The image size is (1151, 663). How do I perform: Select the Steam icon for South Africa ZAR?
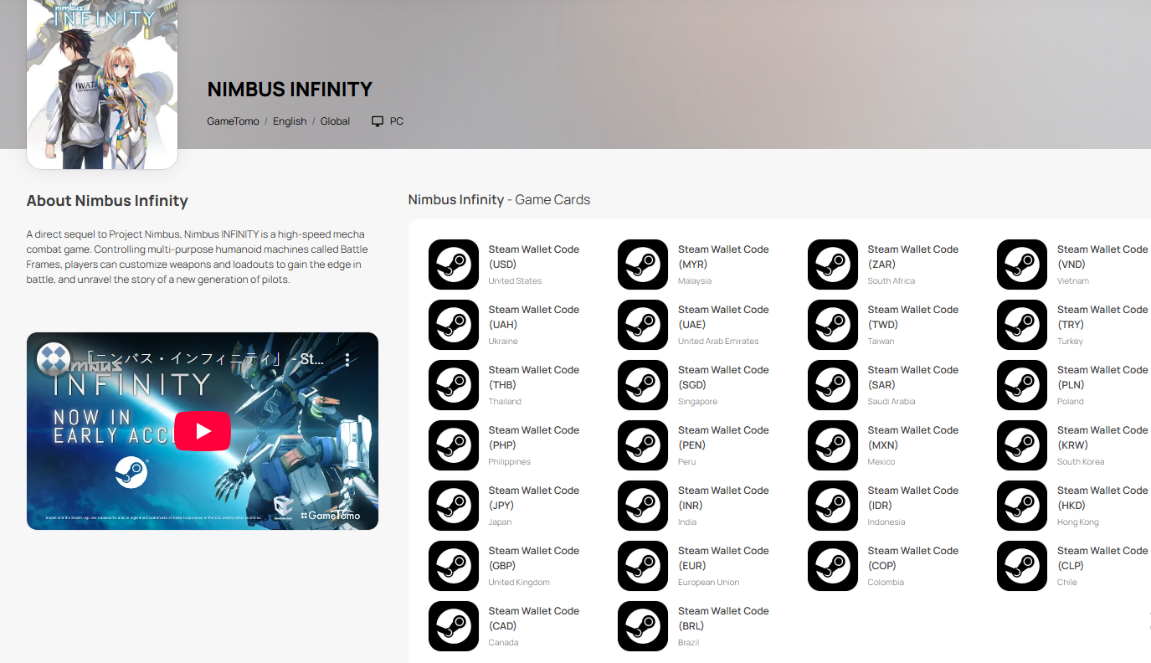coord(833,265)
